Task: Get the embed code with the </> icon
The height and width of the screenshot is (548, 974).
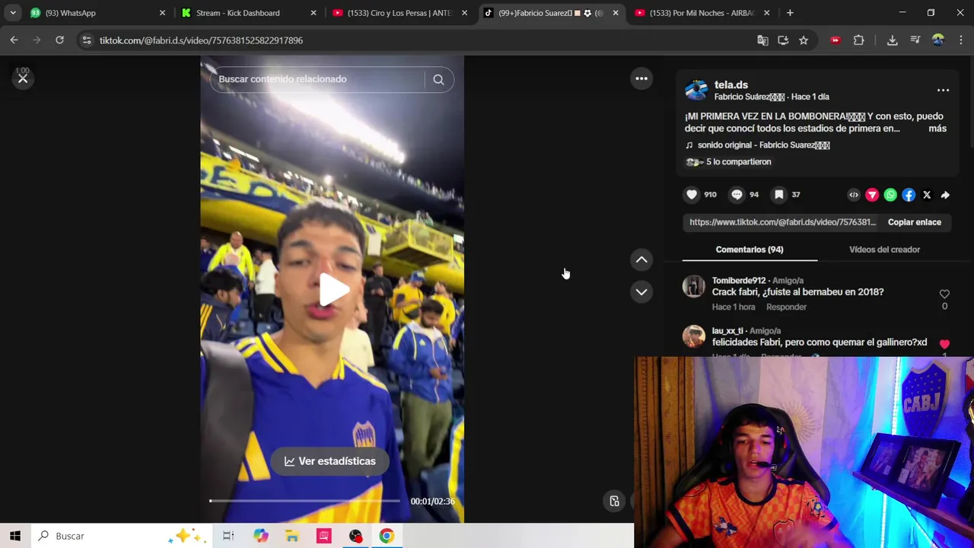Action: (x=854, y=196)
